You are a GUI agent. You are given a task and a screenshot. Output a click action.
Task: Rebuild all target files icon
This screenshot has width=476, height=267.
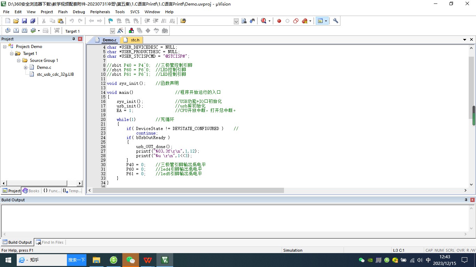(x=24, y=31)
